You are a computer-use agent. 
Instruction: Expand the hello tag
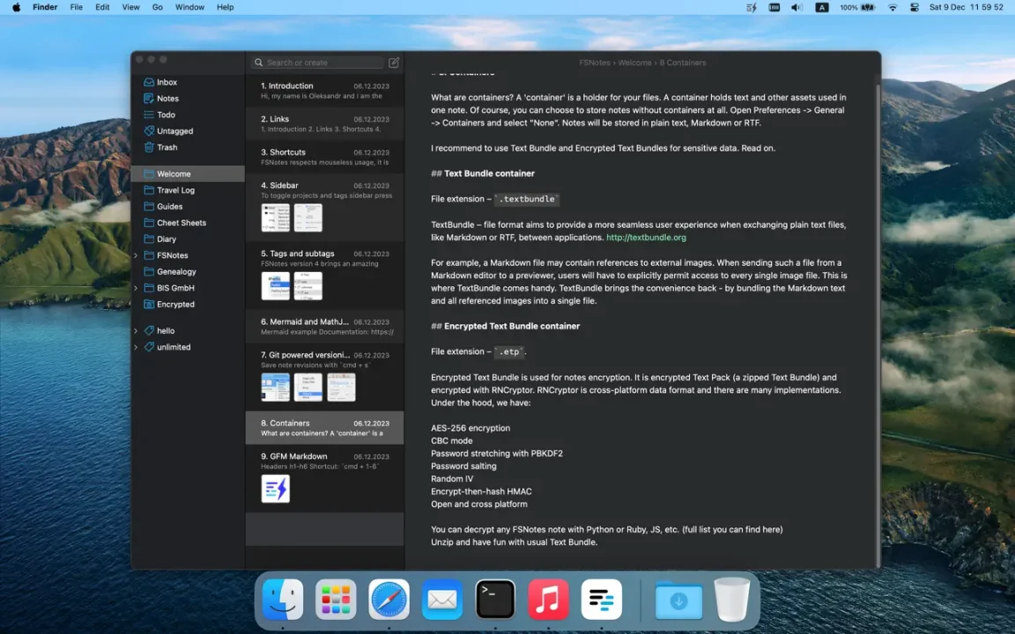pyautogui.click(x=136, y=331)
